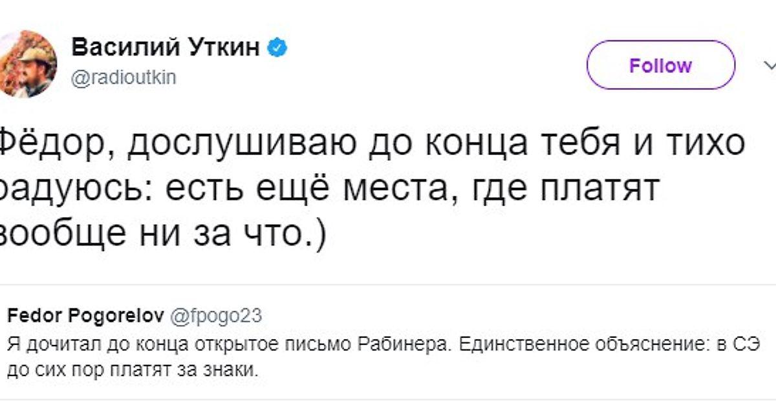The height and width of the screenshot is (407, 776).
Task: Open Василий Уткин's profile avatar
Action: (29, 64)
